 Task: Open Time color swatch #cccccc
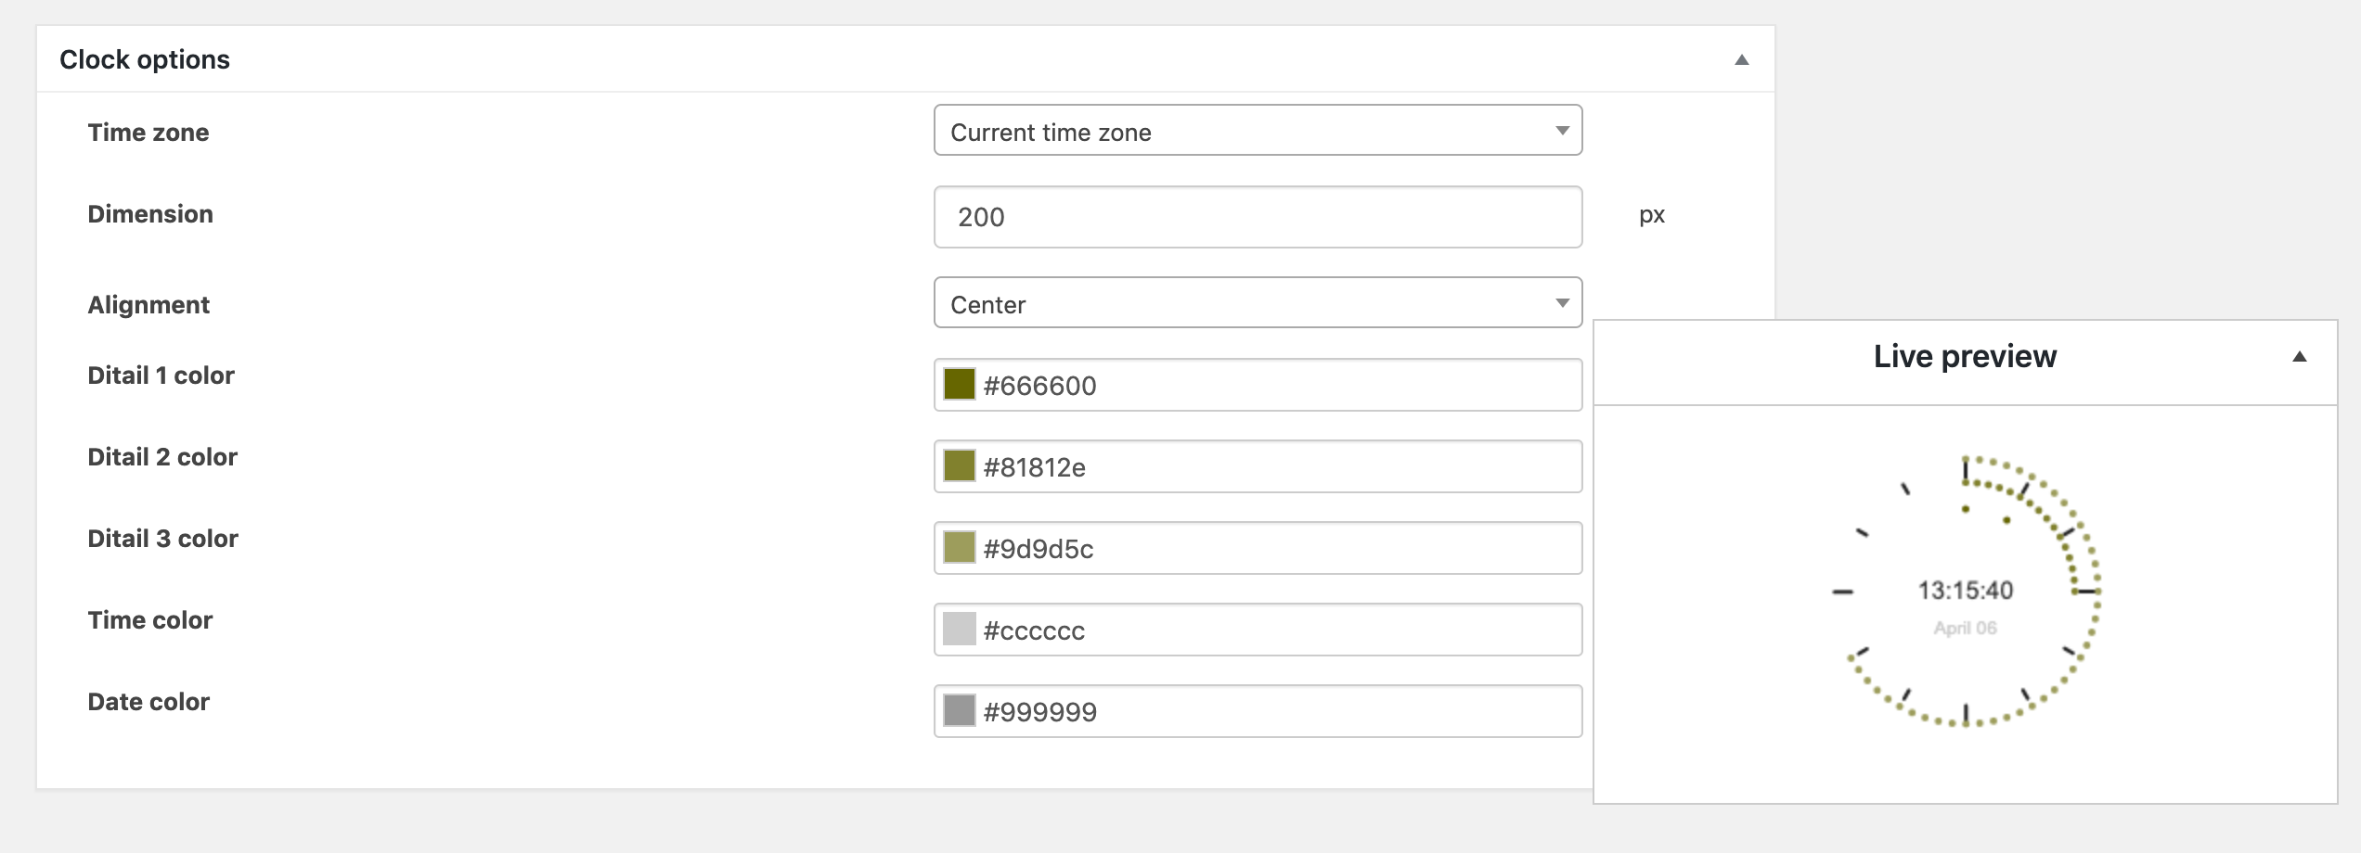point(959,630)
